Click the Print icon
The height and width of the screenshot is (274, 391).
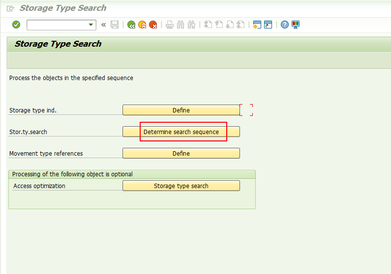(170, 25)
